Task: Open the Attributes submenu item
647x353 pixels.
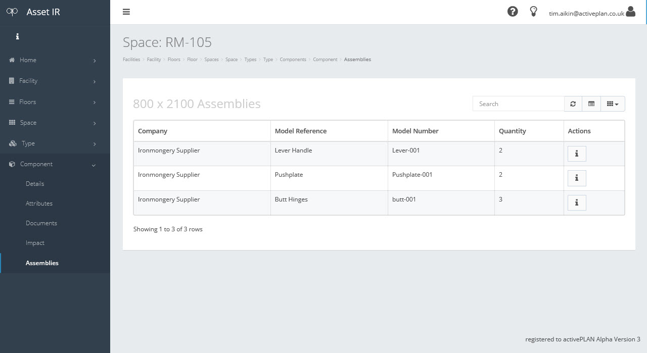Action: (39, 204)
